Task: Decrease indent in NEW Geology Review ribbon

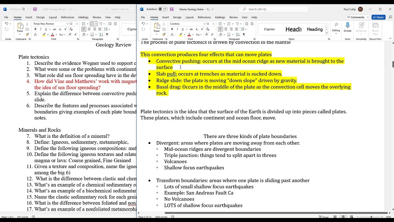Action: tap(110, 24)
